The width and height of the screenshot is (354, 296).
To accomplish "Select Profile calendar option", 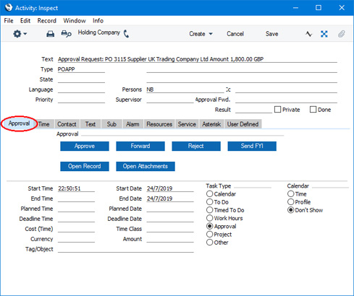I will [x=291, y=201].
